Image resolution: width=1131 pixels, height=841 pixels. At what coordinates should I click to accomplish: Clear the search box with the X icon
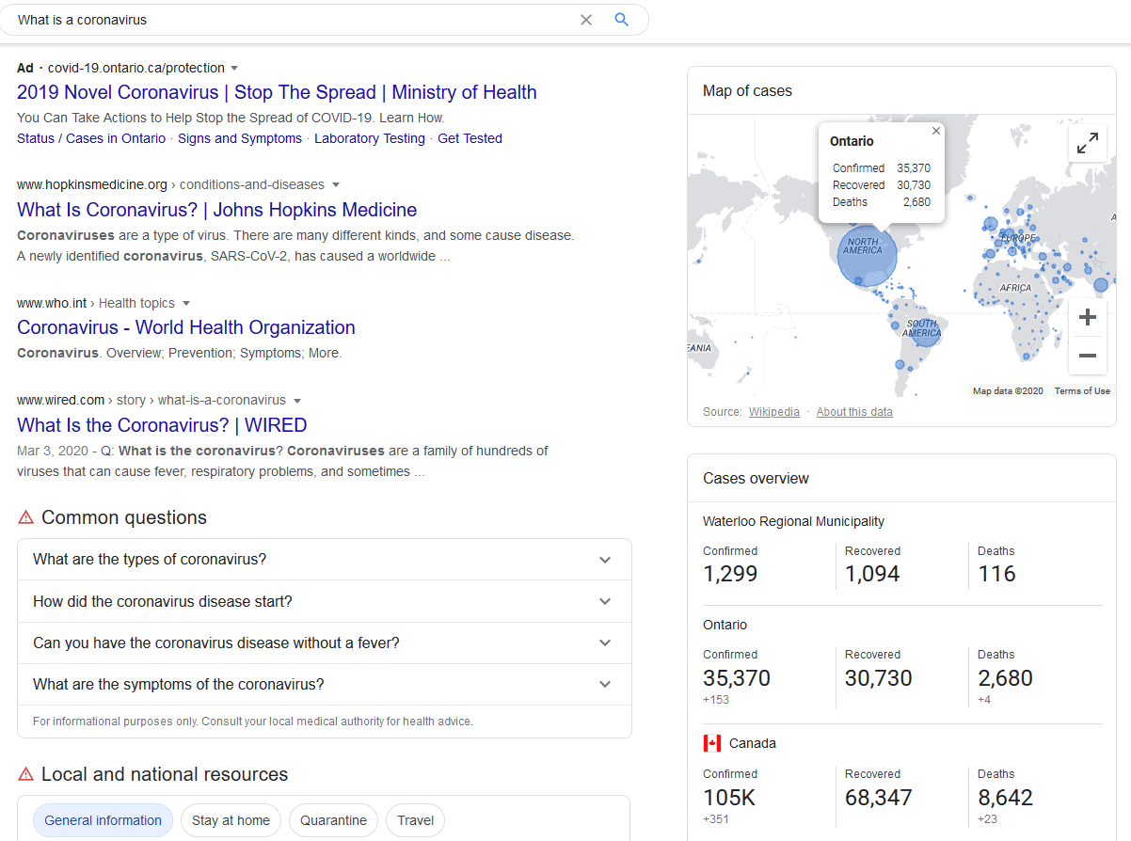[586, 20]
